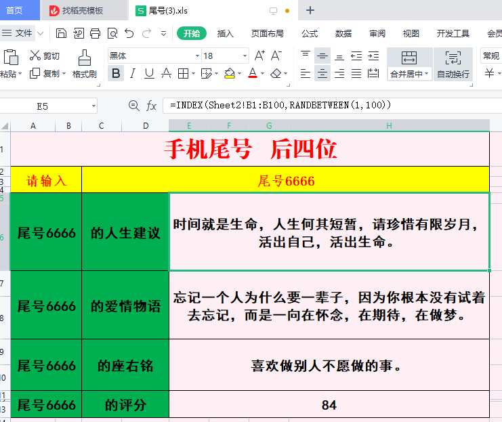Image resolution: width=502 pixels, height=422 pixels.
Task: Click the 合并居中 merge and center button
Action: click(x=409, y=64)
